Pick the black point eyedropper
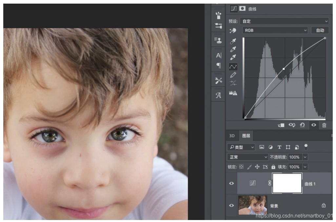Screen dimensions: 336x222 click(233, 41)
